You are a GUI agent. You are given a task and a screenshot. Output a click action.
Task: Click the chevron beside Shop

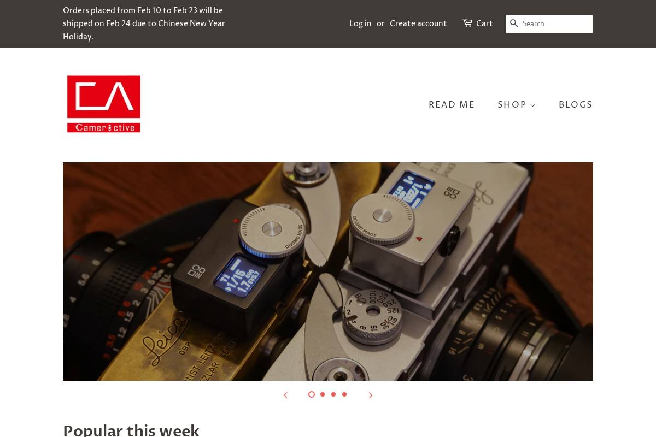533,105
